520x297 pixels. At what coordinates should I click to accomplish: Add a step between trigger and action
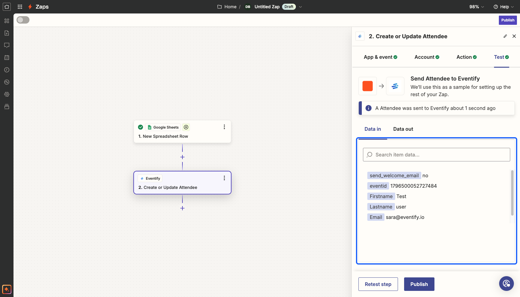(182, 157)
